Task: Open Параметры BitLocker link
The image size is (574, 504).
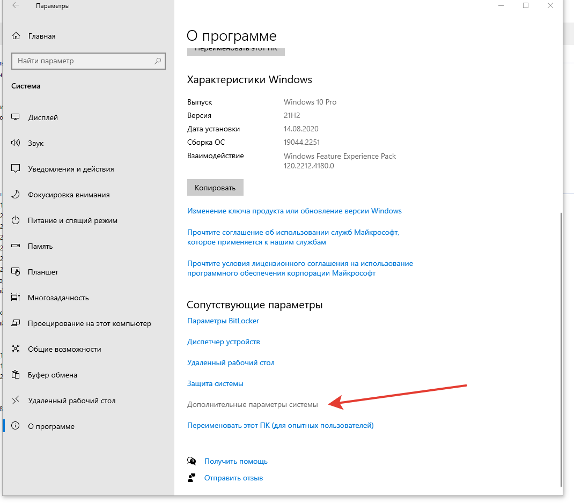Action: coord(223,321)
